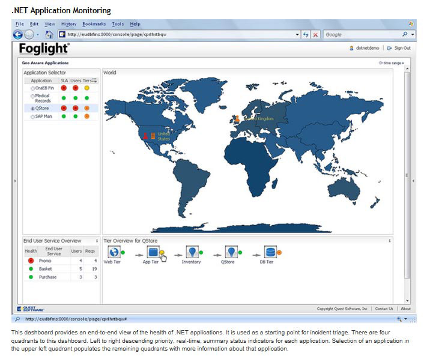Open the View menu

[x=50, y=24]
